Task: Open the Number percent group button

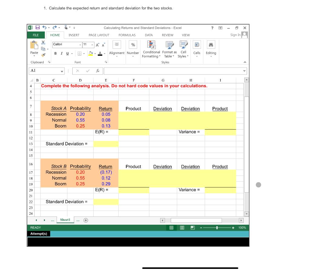Action: click(133, 49)
